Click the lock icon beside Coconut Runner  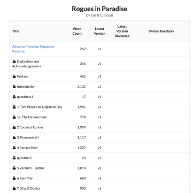click(x=14, y=127)
